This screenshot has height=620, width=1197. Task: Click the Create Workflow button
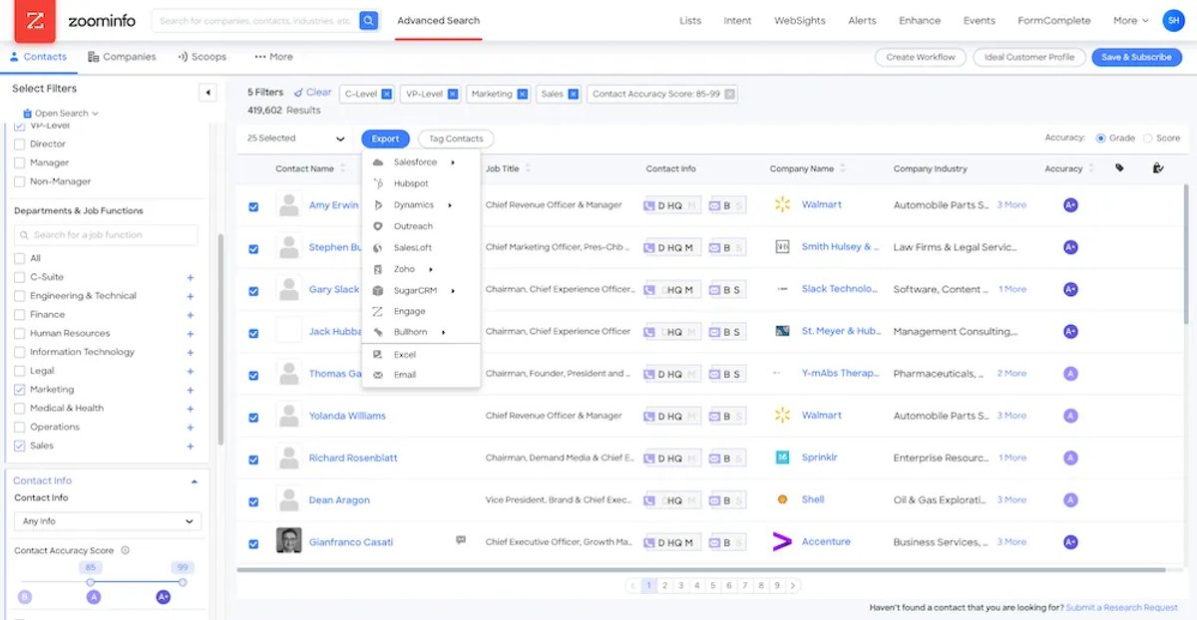pos(921,57)
